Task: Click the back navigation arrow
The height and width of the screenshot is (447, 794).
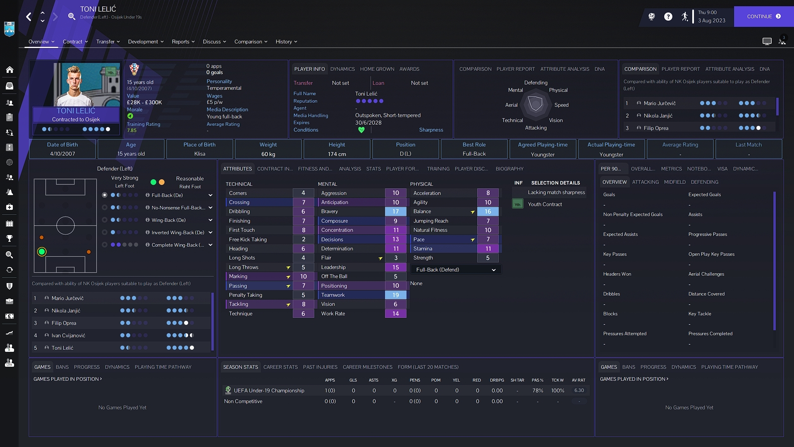Action: coord(29,17)
